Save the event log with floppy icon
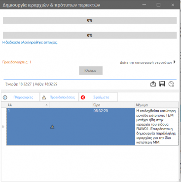 point(162,84)
